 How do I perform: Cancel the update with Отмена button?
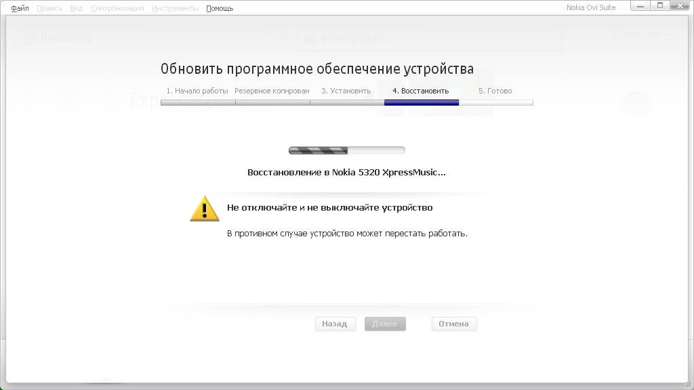pyautogui.click(x=454, y=324)
